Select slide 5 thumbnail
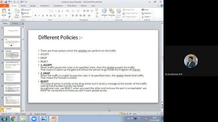218x122 pixels. click(x=12, y=78)
